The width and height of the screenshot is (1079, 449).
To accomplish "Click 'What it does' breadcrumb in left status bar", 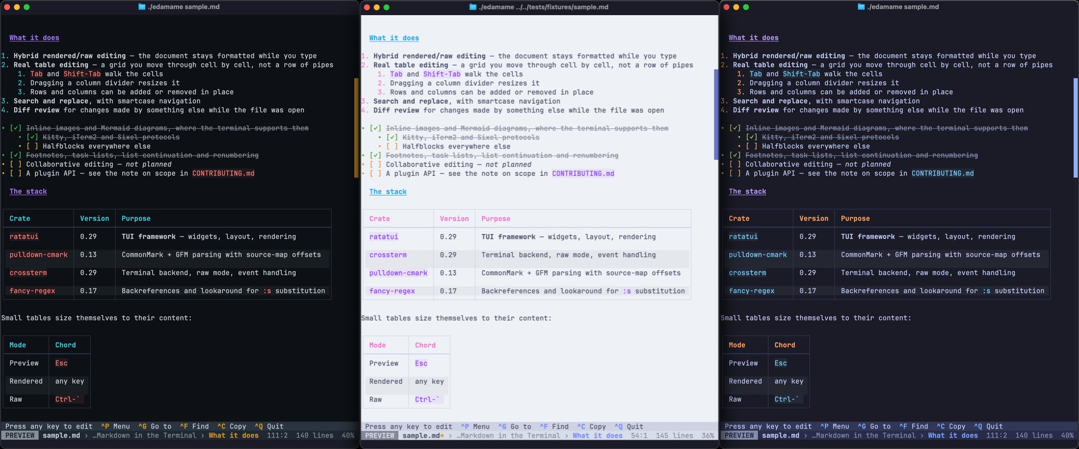I will click(x=234, y=435).
